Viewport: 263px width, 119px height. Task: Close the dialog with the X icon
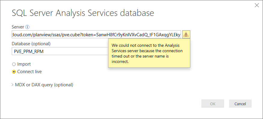point(257,5)
